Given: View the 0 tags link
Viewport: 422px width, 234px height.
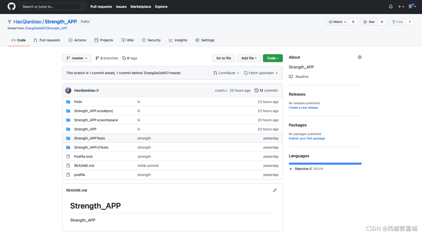Looking at the screenshot, I should pyautogui.click(x=130, y=58).
